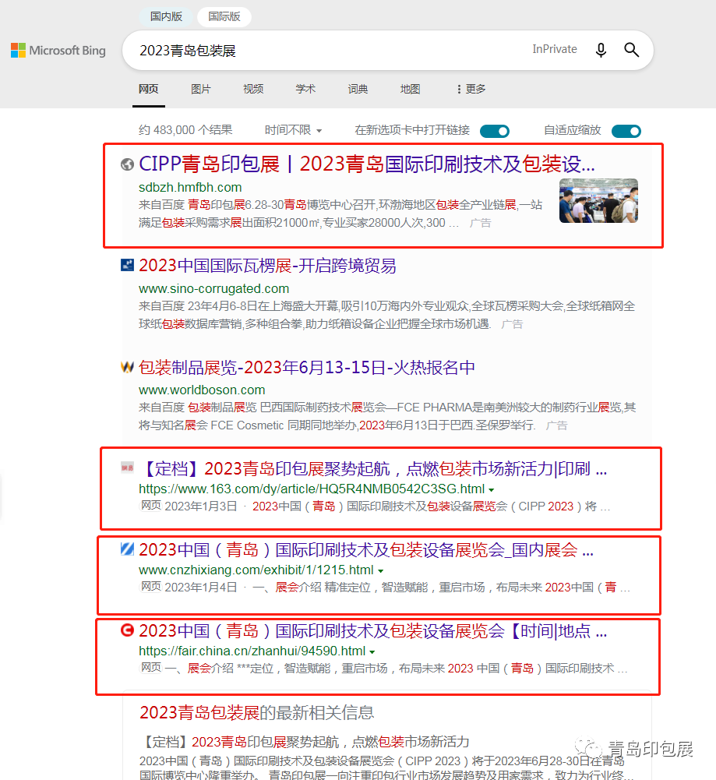This screenshot has height=780, width=716.
Task: Select the 网页 tab
Action: click(149, 89)
